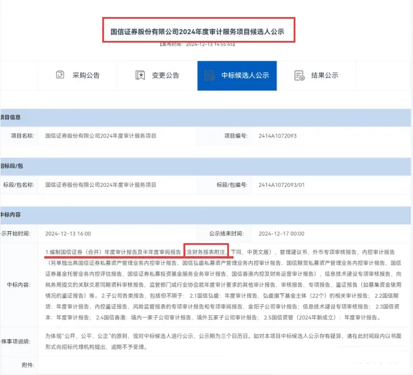Image resolution: width=413 pixels, height=375 pixels.
Task: Click end time 2024-12-17 00:00
Action: (x=281, y=234)
